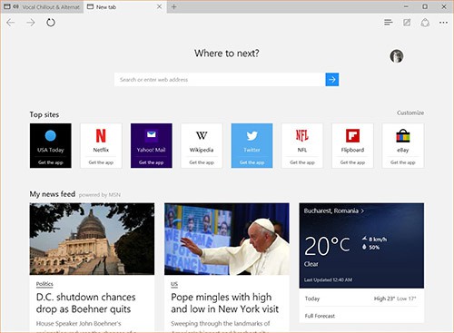Add a new tab with plus button
This screenshot has height=333, width=454.
tap(173, 6)
